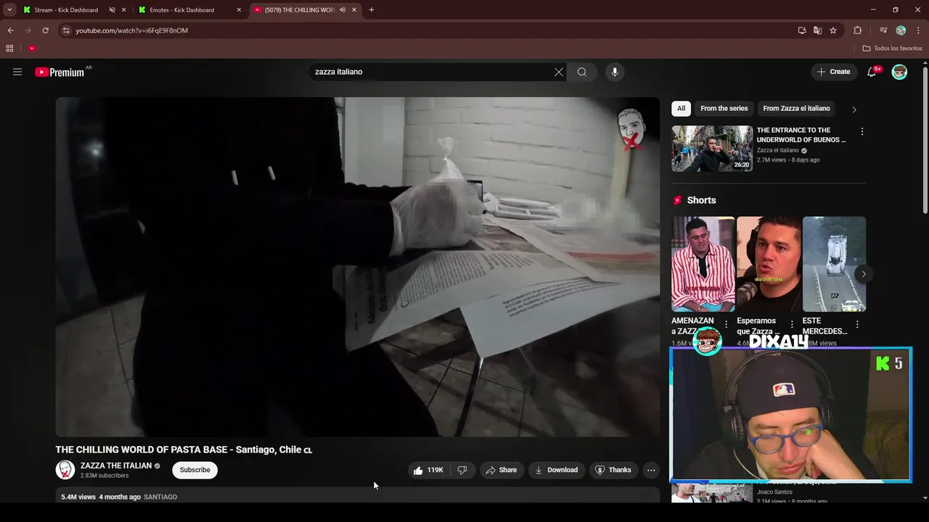This screenshot has width=929, height=522.
Task: Bookmark this page with star
Action: 833,30
